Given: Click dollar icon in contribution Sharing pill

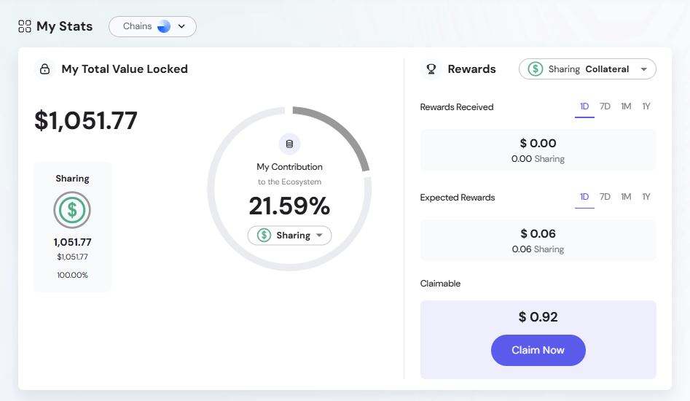Looking at the screenshot, I should [264, 235].
